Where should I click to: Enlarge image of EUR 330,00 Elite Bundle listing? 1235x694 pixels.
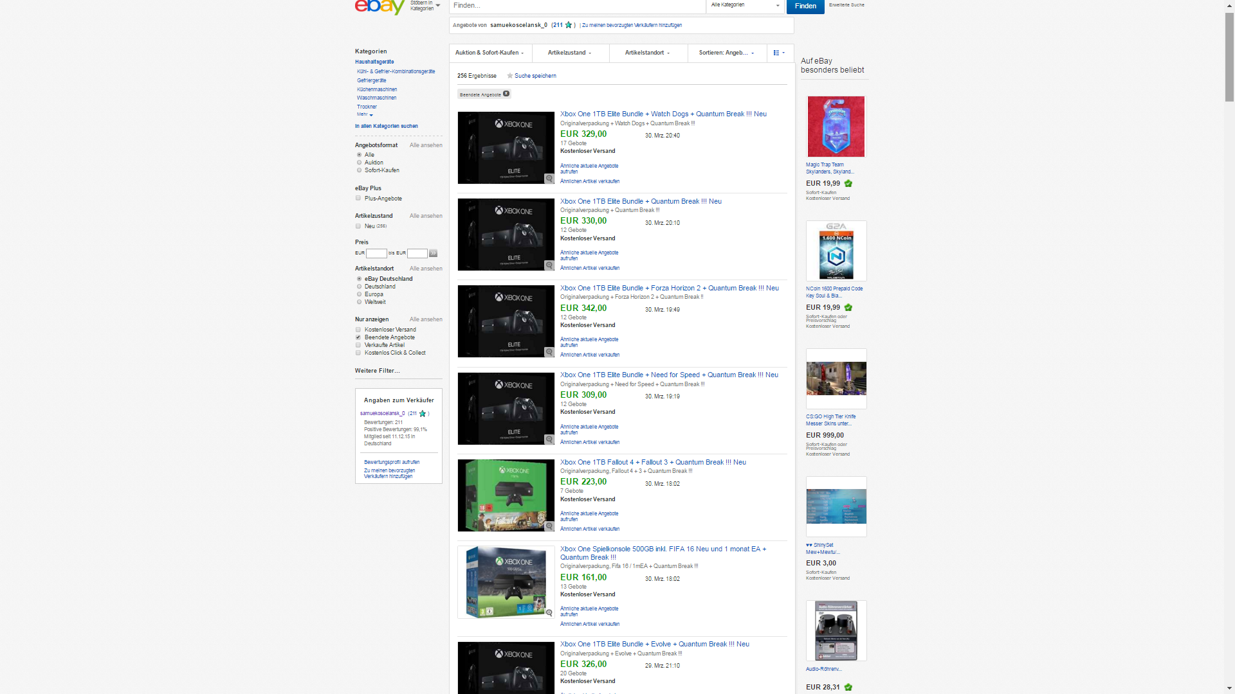pyautogui.click(x=549, y=265)
